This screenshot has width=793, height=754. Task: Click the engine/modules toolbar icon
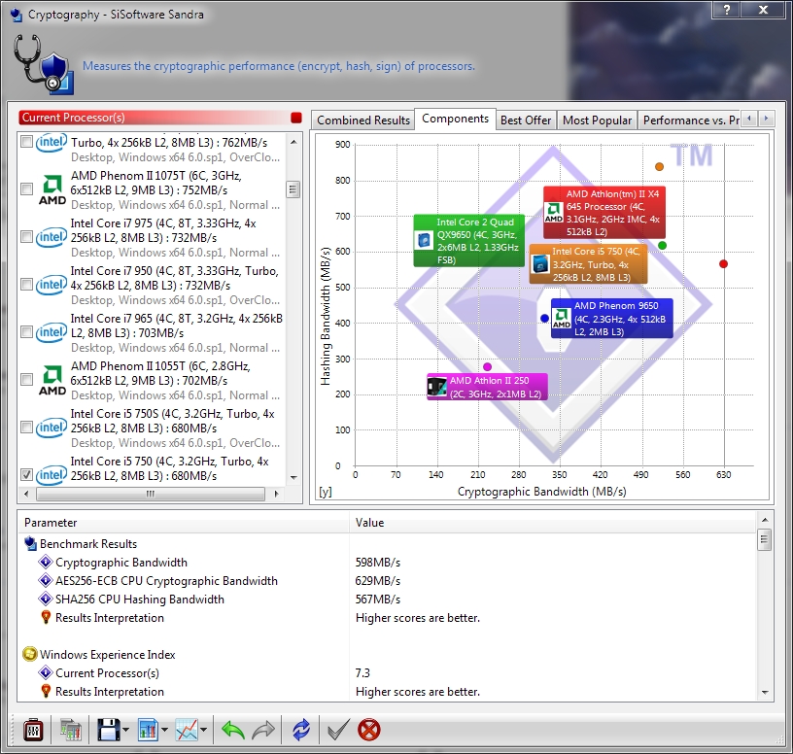[70, 730]
